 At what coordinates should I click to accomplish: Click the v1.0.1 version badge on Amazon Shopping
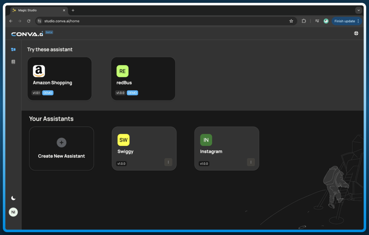[x=36, y=93]
